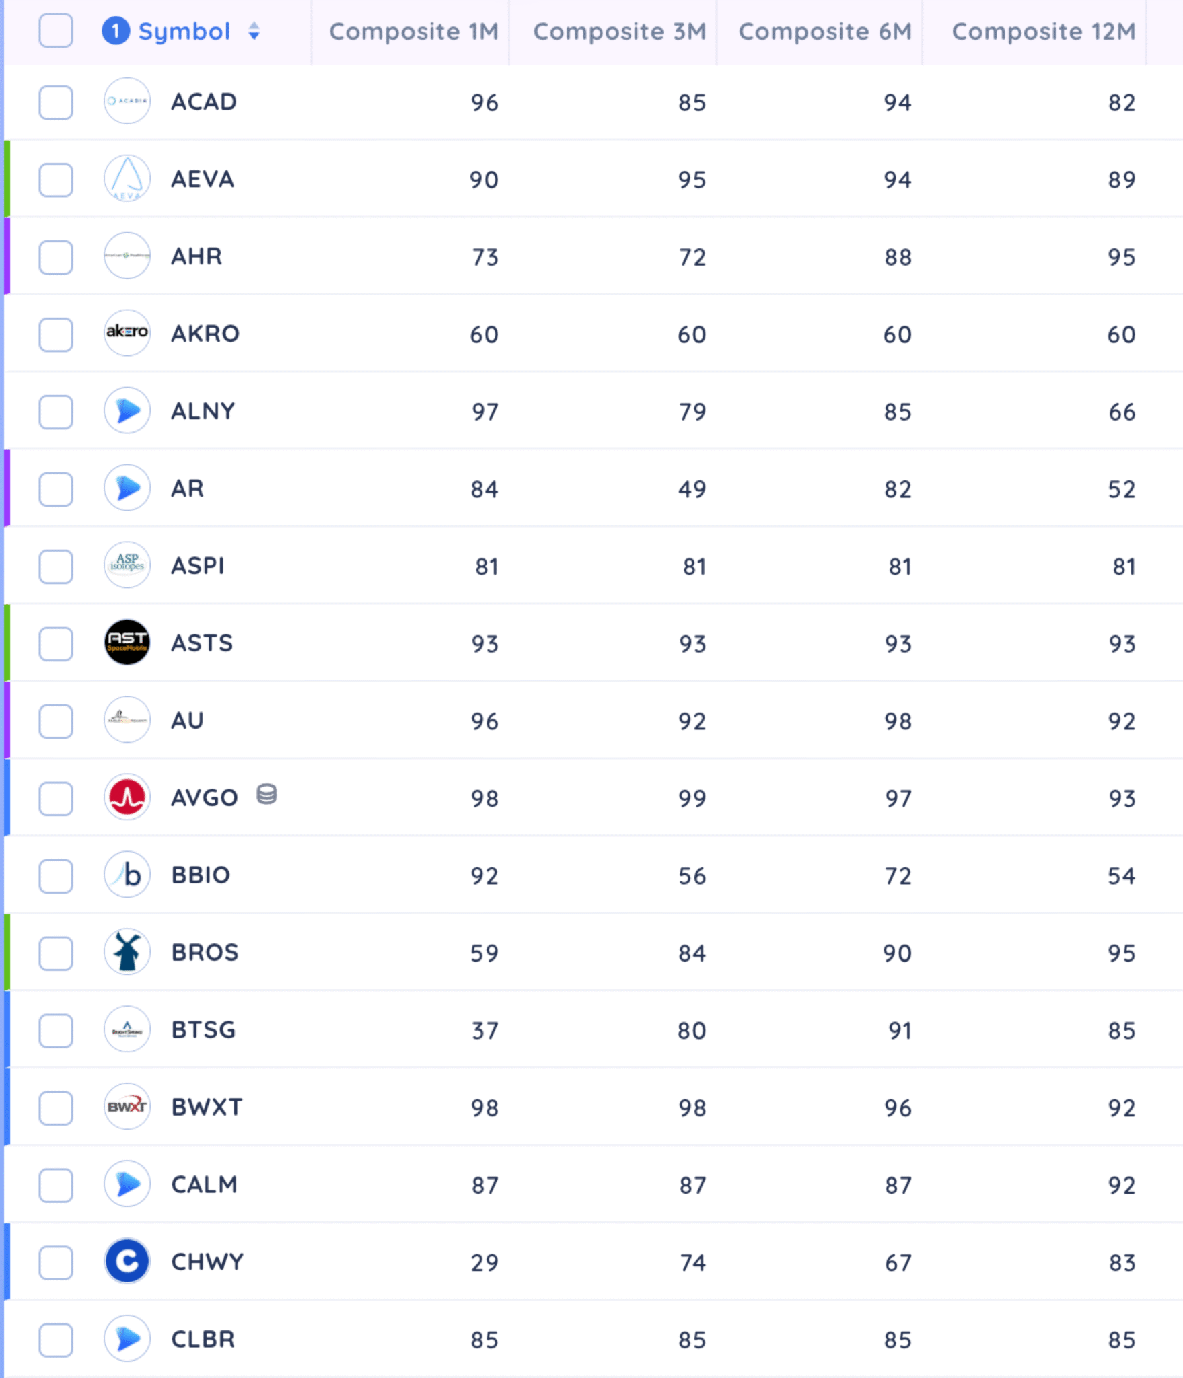Click the Chewy logo next to CHWY
This screenshot has width=1183, height=1378.
point(127,1262)
